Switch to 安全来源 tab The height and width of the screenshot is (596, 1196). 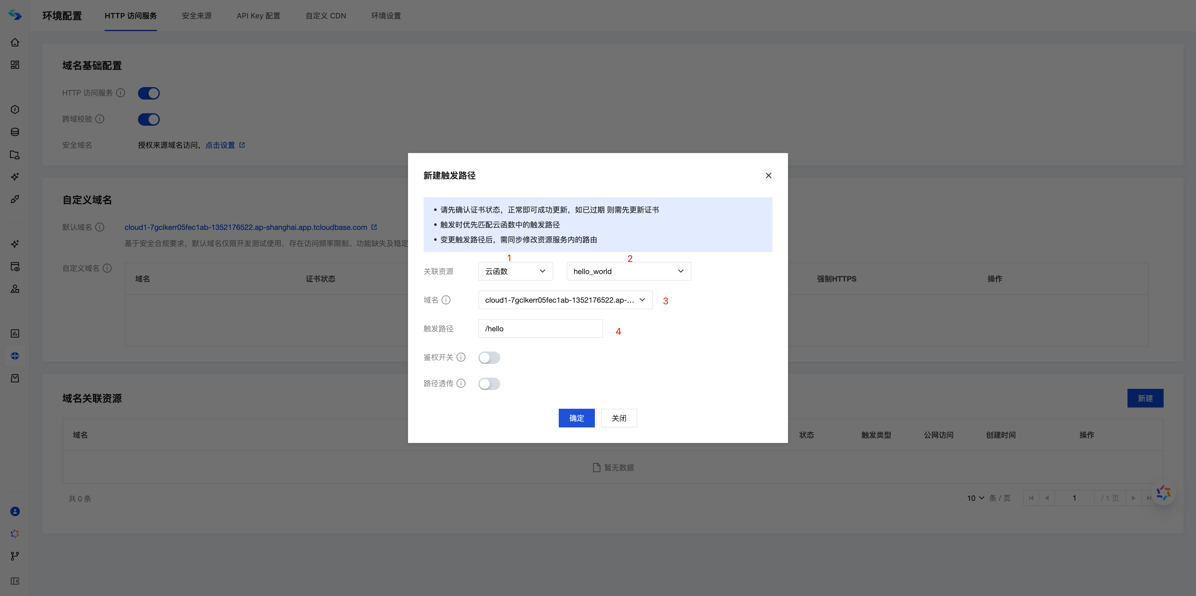tap(197, 16)
